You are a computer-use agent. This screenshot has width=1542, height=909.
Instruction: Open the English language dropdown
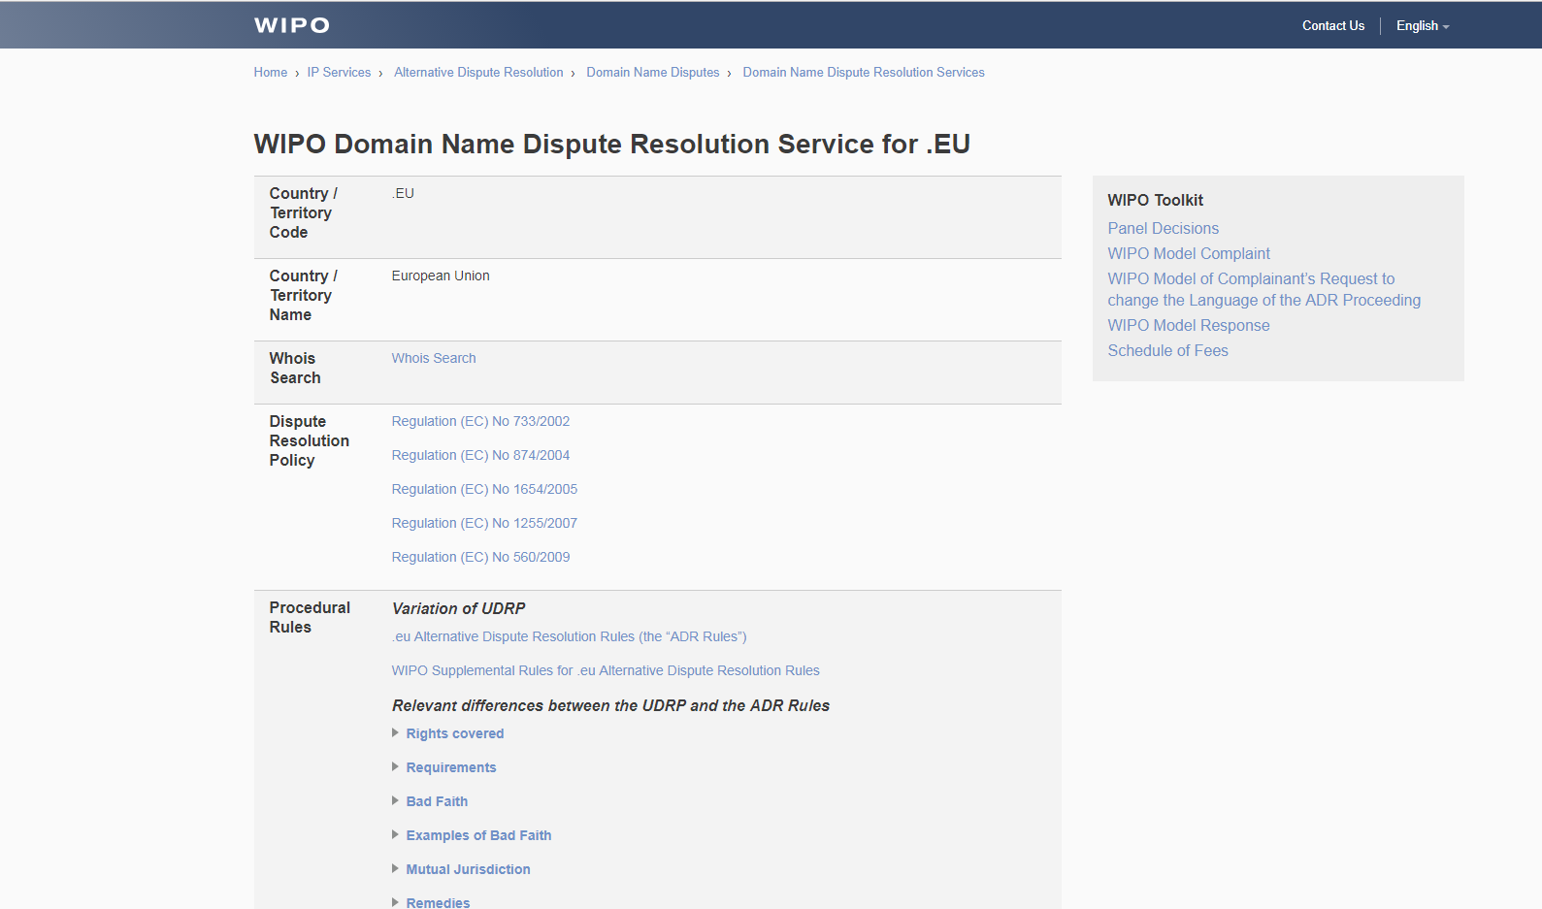click(x=1422, y=26)
